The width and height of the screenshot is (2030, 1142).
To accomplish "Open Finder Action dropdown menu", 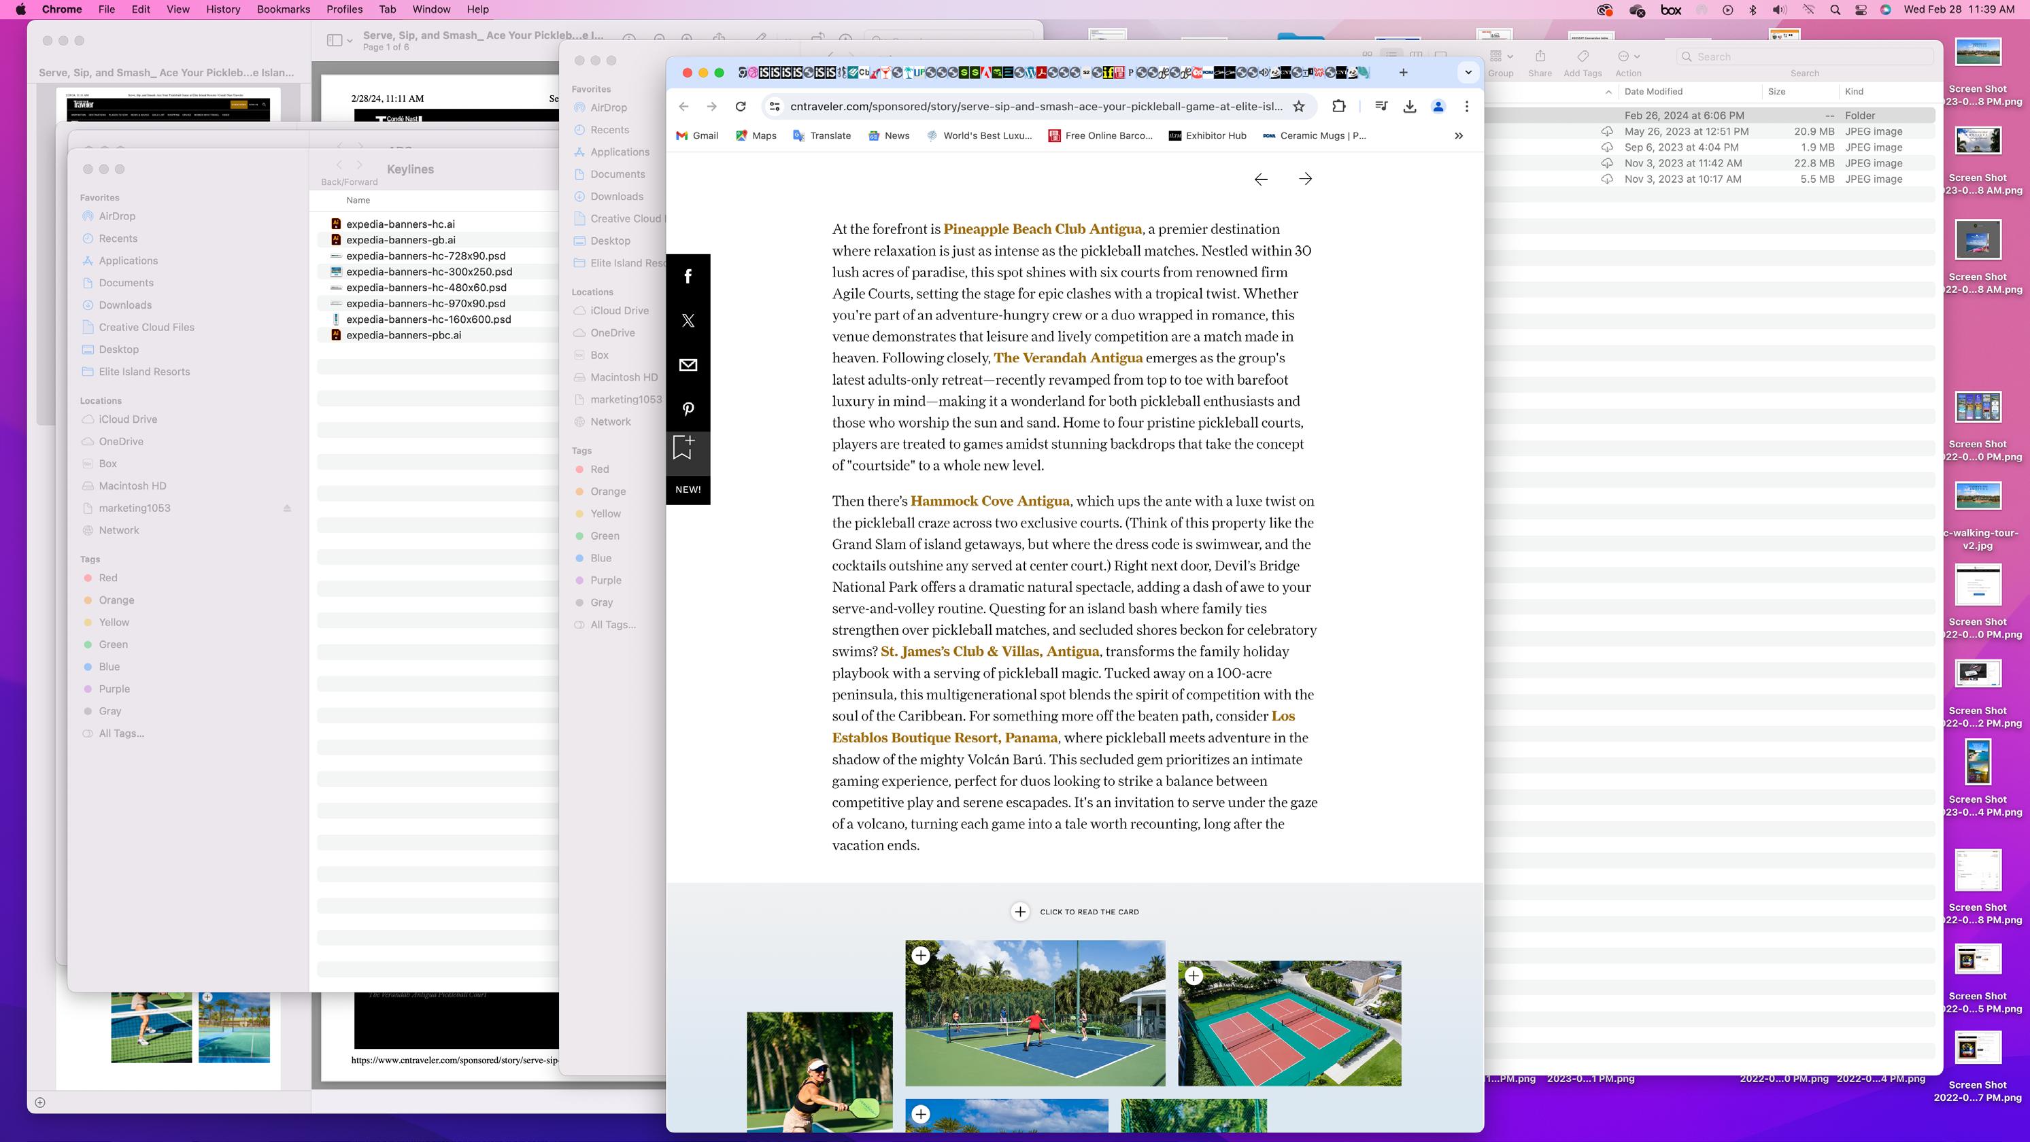I will (1628, 56).
